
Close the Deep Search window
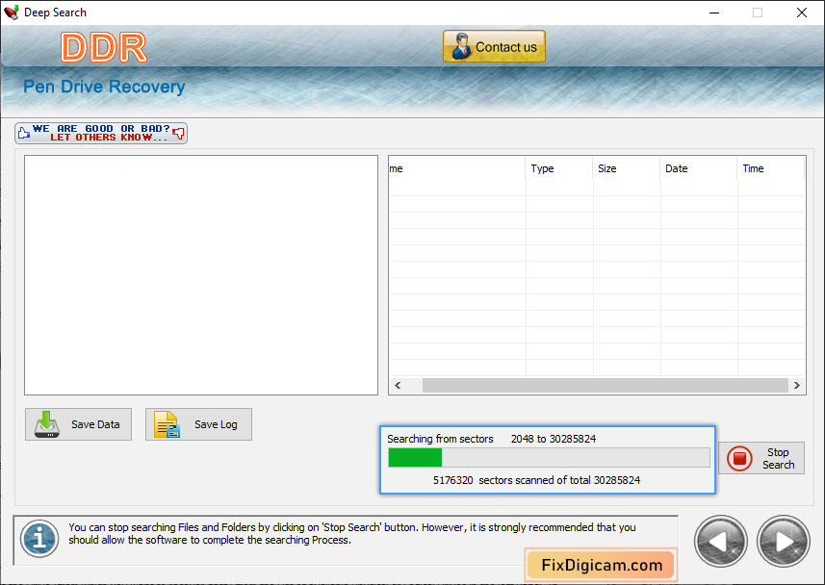(x=801, y=13)
